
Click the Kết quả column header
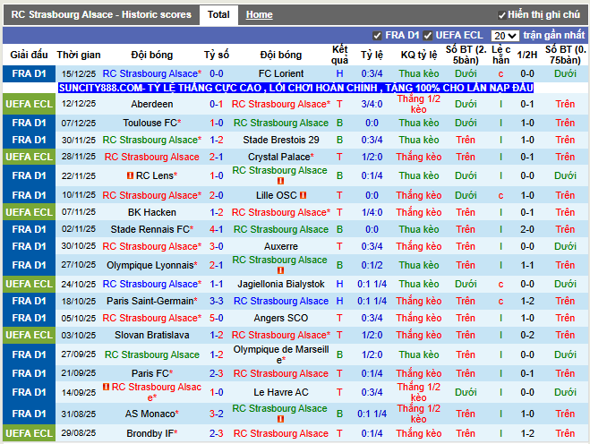click(340, 55)
